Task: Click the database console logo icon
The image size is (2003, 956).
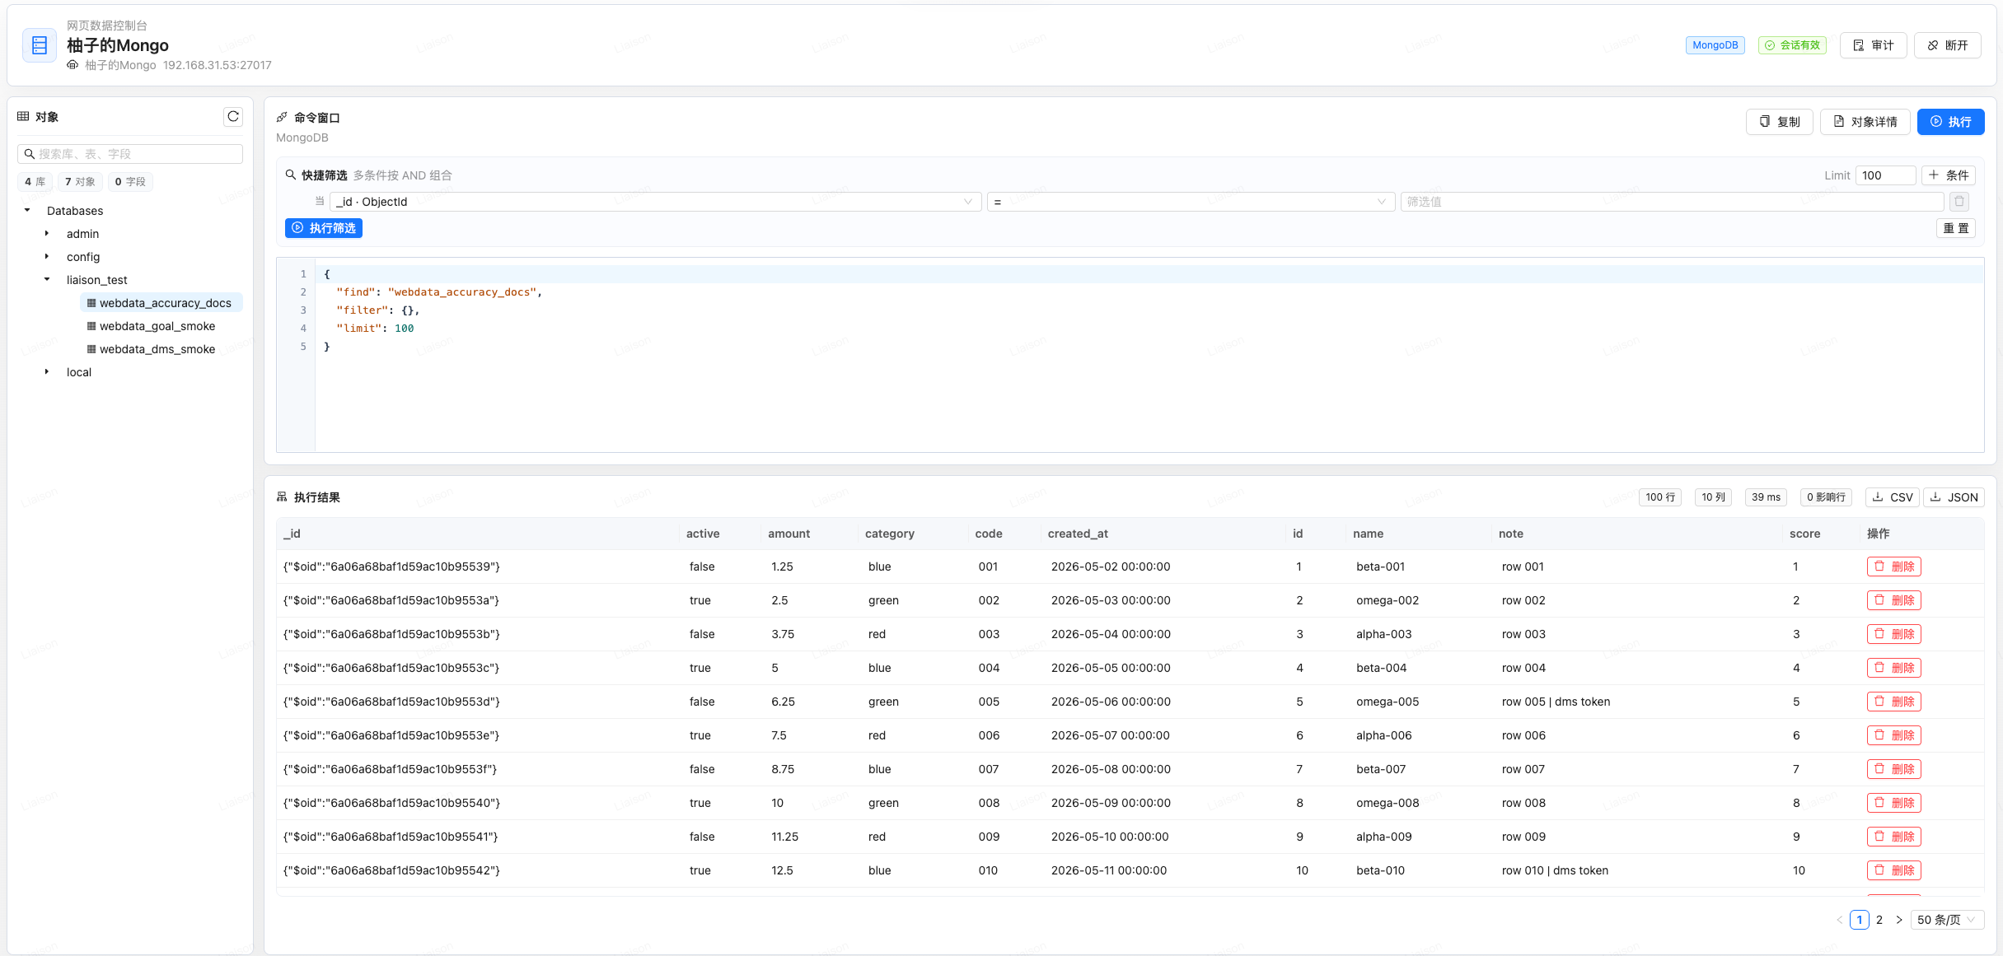Action: click(40, 45)
